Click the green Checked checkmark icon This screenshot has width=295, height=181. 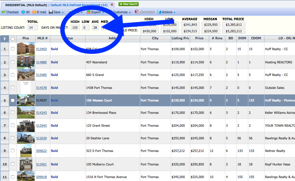pos(3,12)
